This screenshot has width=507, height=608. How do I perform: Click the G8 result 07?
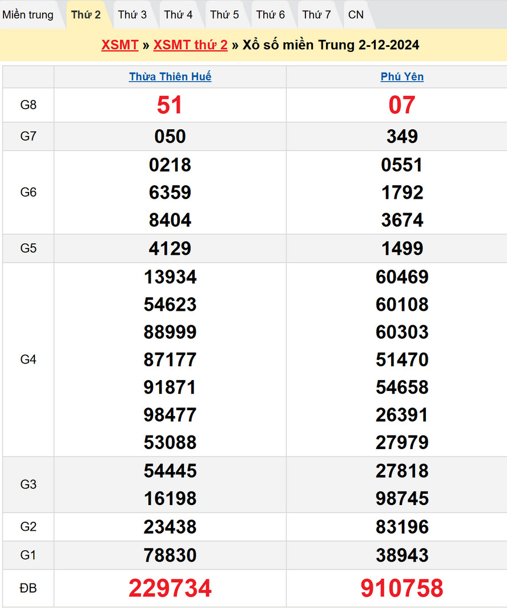402,105
